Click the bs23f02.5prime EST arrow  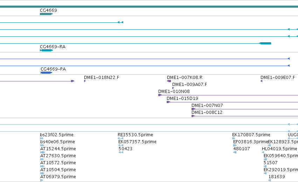(42, 138)
